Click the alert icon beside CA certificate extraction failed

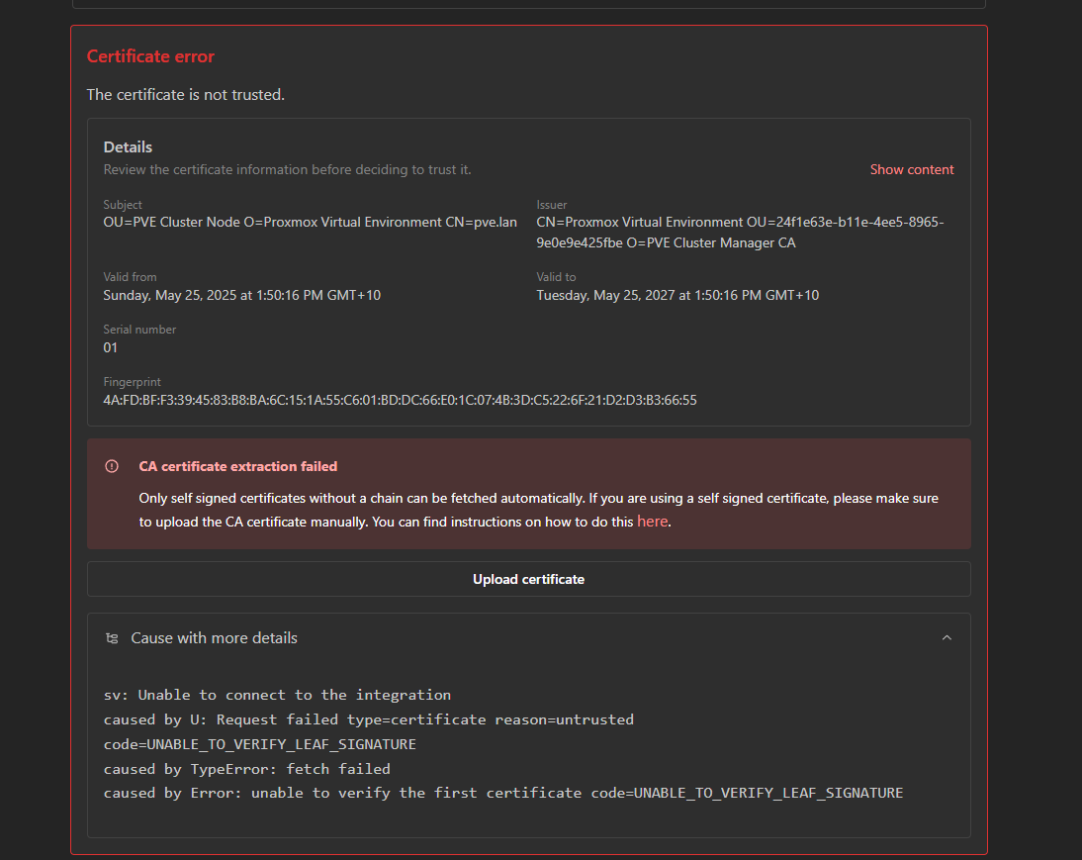click(112, 466)
